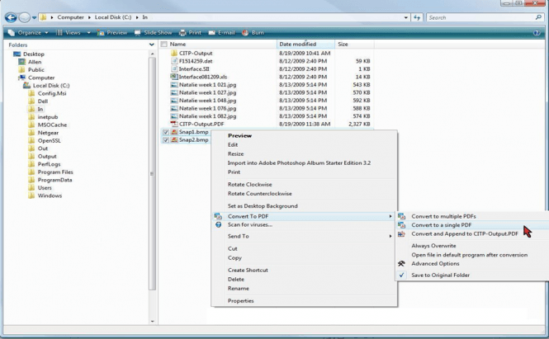Uncheck the Snap1.bmp checkbox

click(166, 132)
